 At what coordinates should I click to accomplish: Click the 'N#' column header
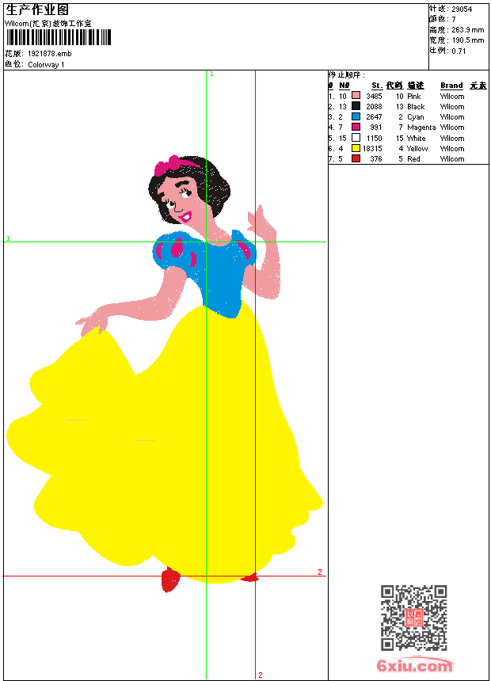(344, 86)
